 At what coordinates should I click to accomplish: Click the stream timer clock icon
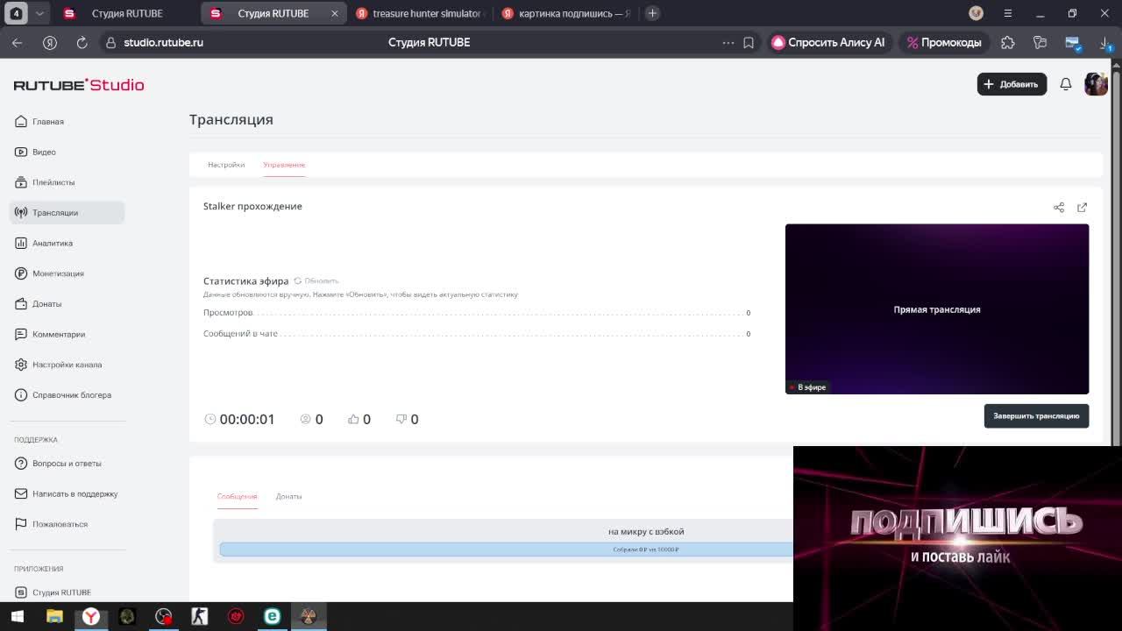click(x=210, y=419)
